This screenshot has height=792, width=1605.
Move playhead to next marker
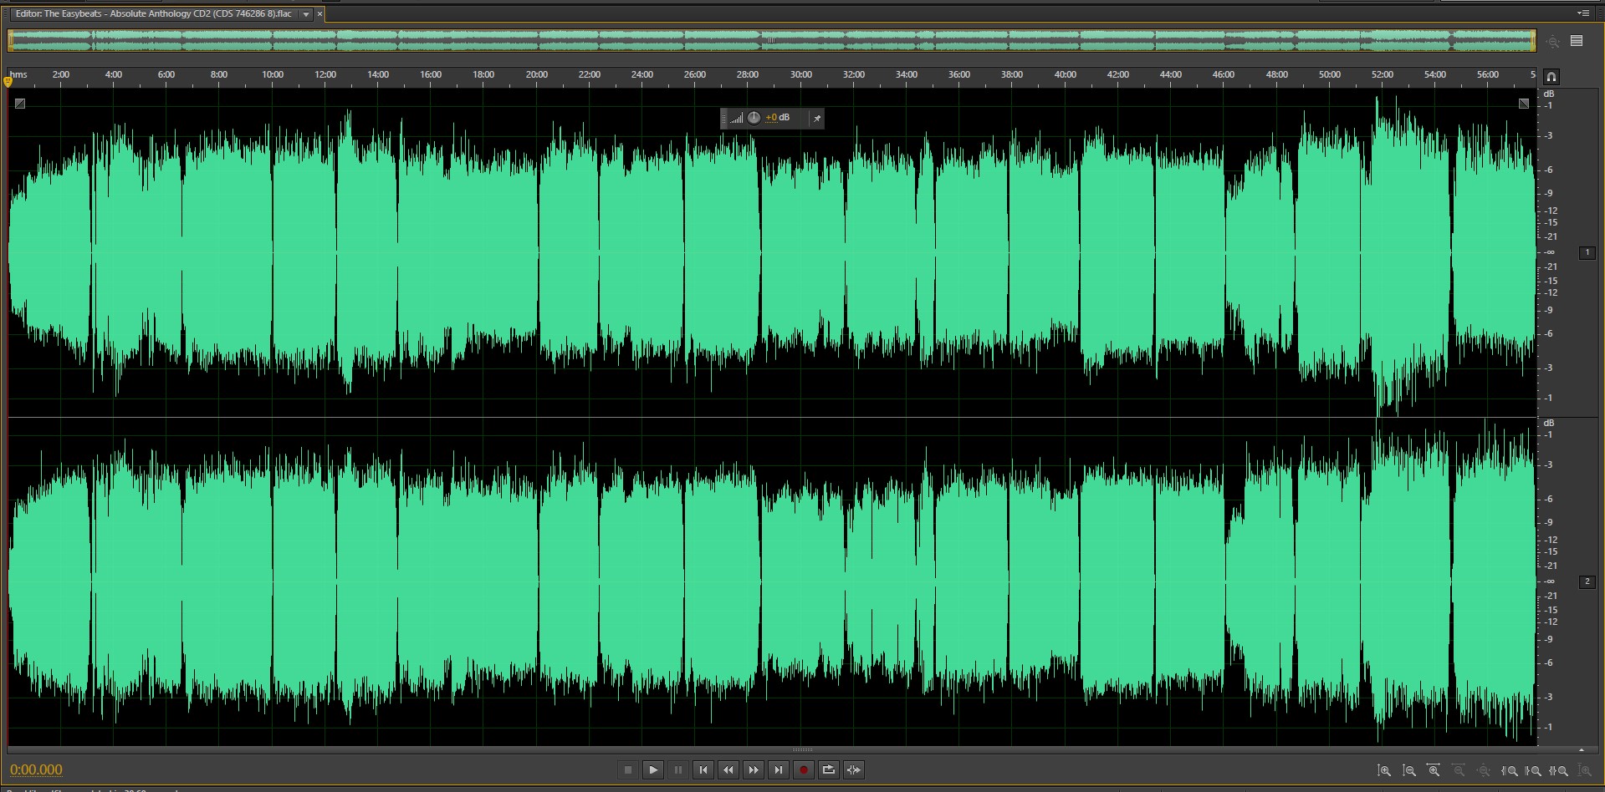pyautogui.click(x=779, y=770)
